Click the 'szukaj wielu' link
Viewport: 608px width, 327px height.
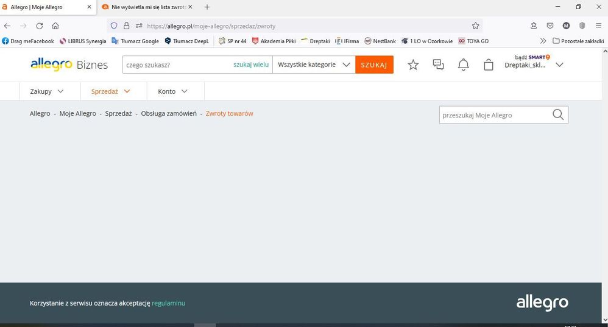[250, 65]
